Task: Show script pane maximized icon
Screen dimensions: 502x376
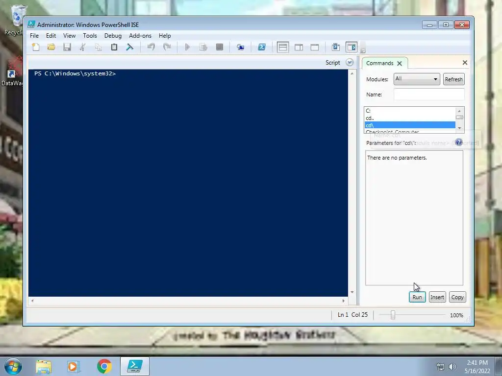Action: tap(315, 47)
